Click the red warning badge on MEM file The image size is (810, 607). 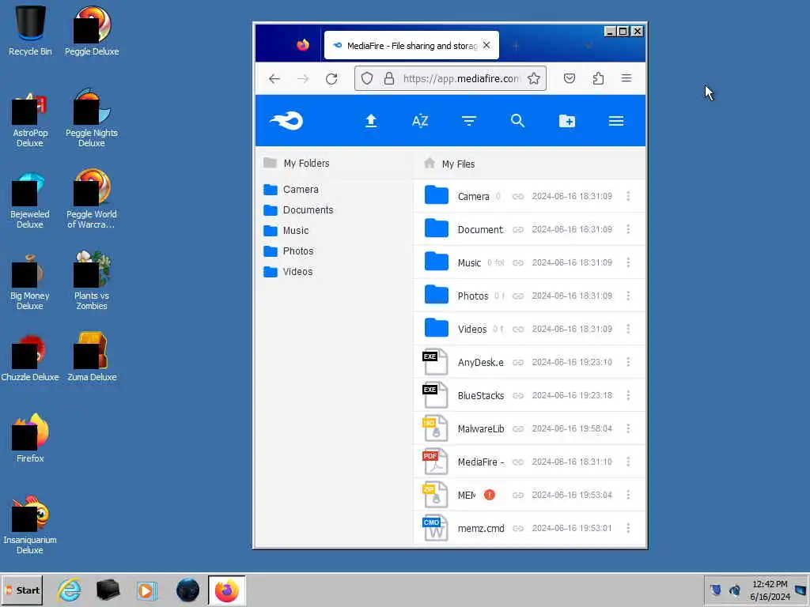489,495
